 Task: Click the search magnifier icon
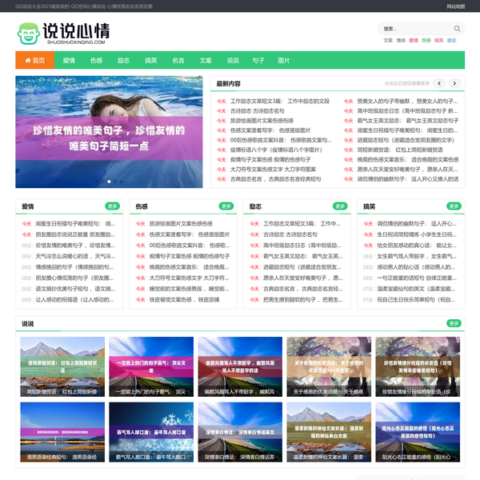tap(455, 29)
